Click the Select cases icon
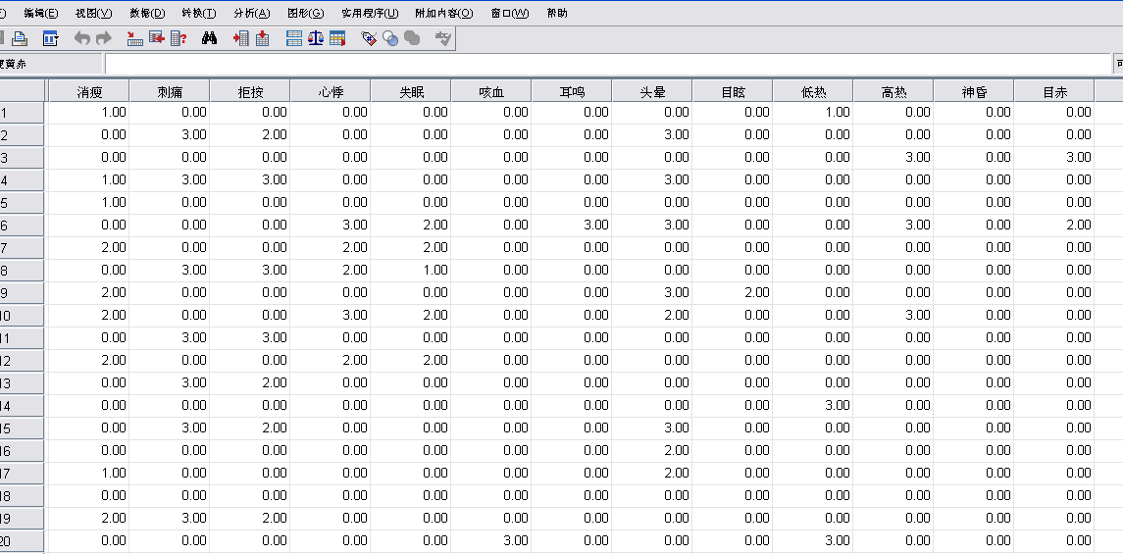The height and width of the screenshot is (554, 1123). click(x=337, y=38)
